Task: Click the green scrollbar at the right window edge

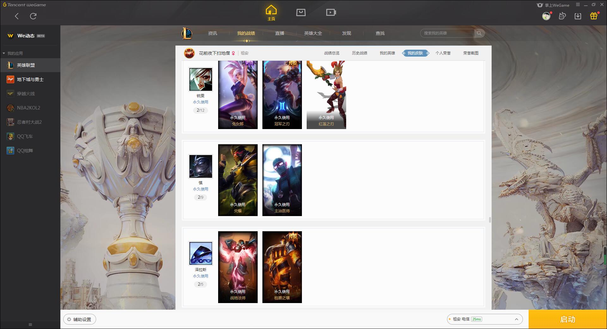Action: tap(605, 256)
